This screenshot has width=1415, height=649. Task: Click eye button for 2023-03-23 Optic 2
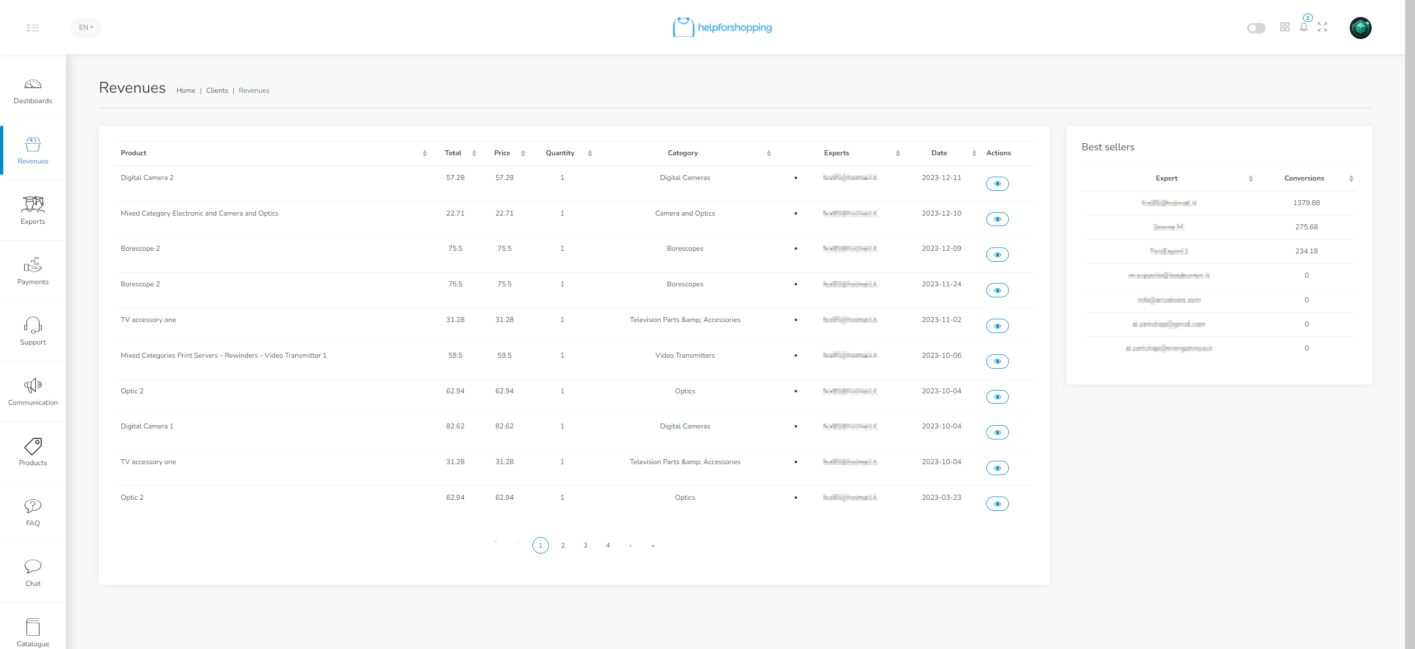(997, 504)
